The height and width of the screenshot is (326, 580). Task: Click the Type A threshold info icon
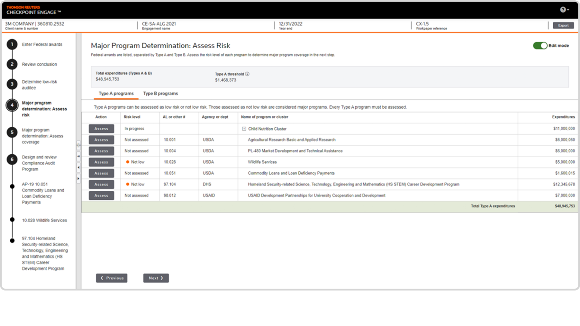(x=247, y=74)
